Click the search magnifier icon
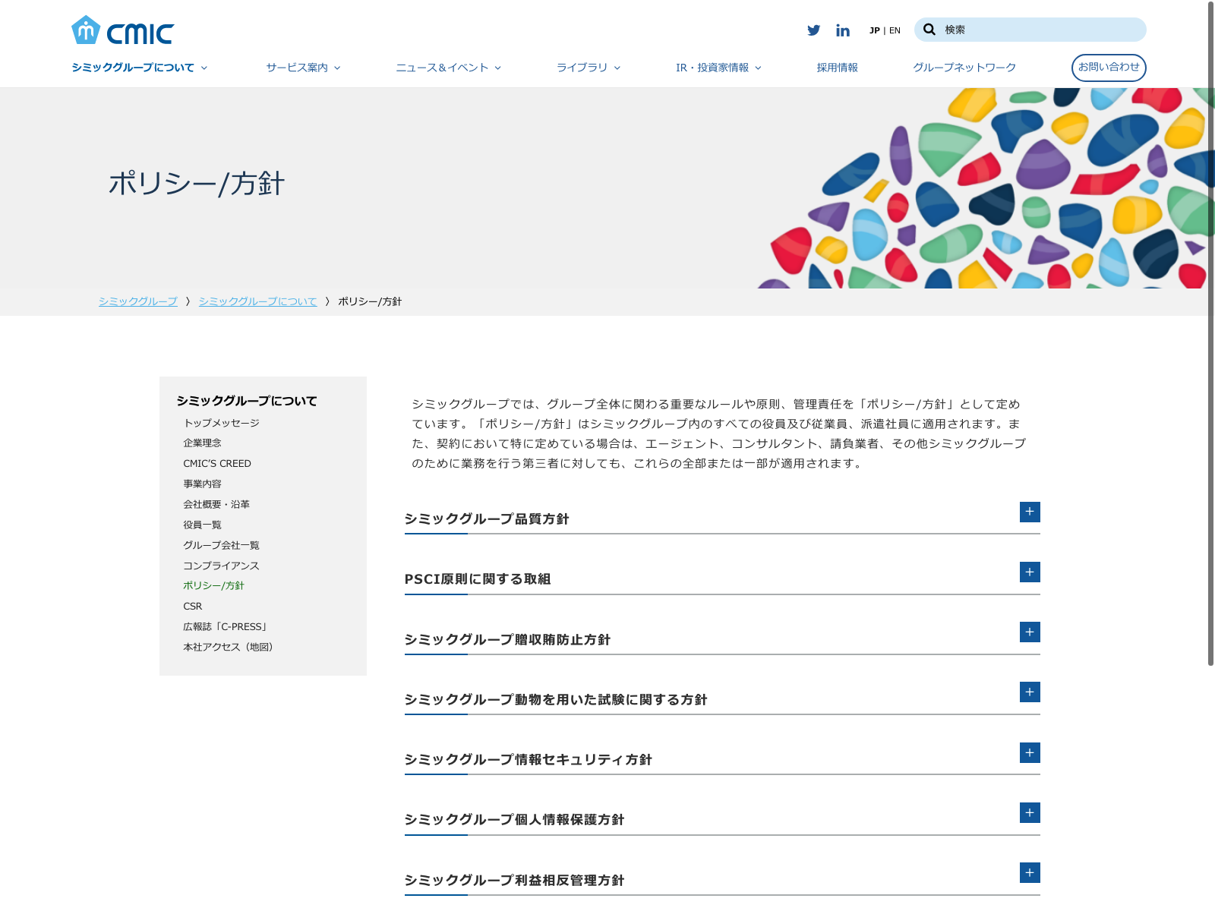The width and height of the screenshot is (1215, 911). pos(929,30)
